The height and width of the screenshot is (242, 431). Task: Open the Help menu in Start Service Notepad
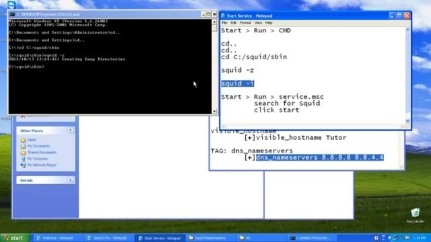(269, 23)
